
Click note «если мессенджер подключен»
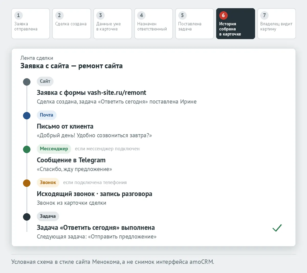coord(107,149)
